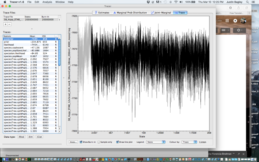Show all tabs button in Safari toolbar
The image size is (259, 162).
tap(247, 8)
